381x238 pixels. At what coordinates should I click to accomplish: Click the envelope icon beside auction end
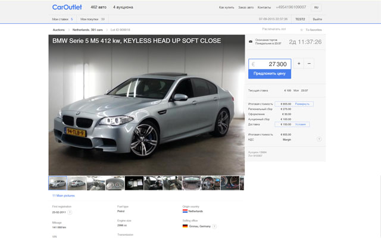point(250,42)
